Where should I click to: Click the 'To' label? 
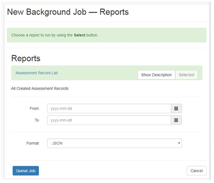37,120
